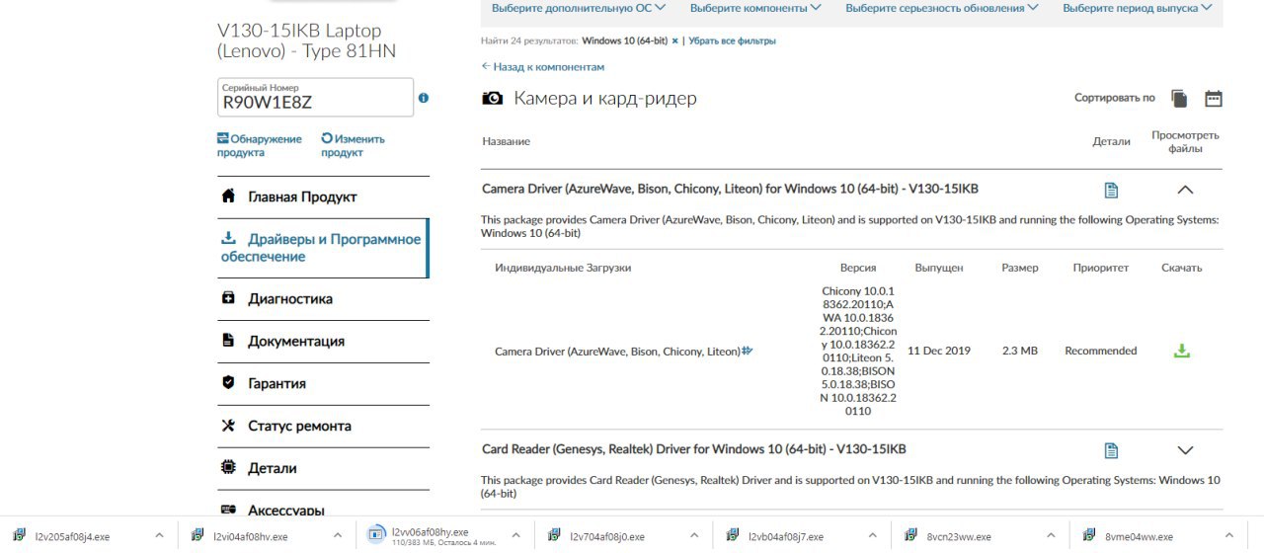
Task: Open download options for l2vi04af08hv.exe
Action: [x=337, y=536]
